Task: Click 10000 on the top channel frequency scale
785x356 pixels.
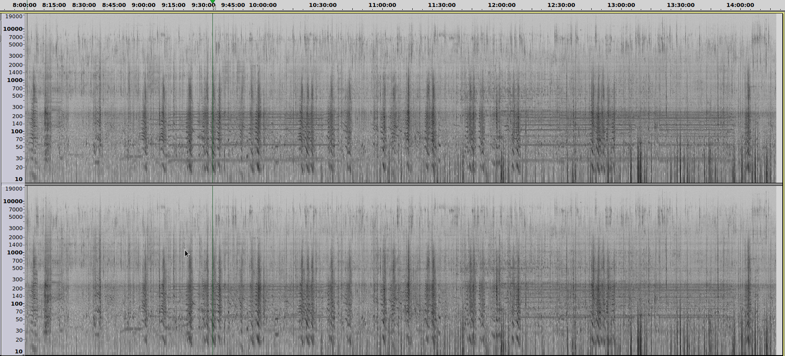Action: [x=13, y=29]
